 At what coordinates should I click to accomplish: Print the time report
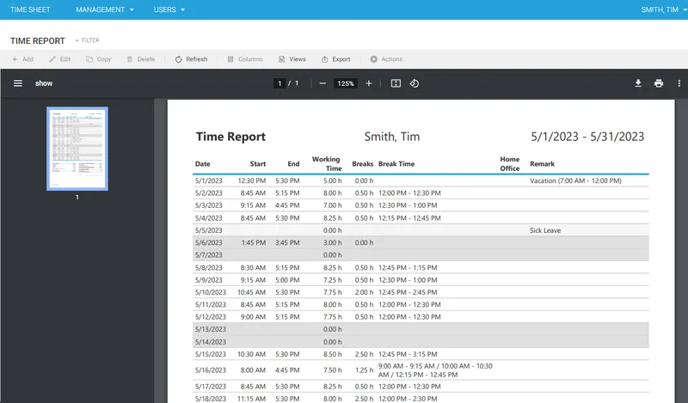point(659,83)
